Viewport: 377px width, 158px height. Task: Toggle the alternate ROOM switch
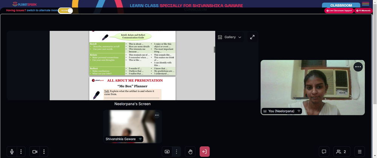tap(65, 11)
